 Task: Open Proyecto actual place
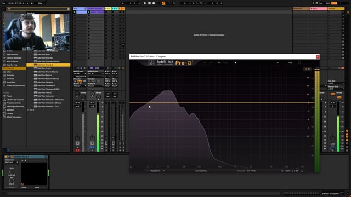(13, 103)
